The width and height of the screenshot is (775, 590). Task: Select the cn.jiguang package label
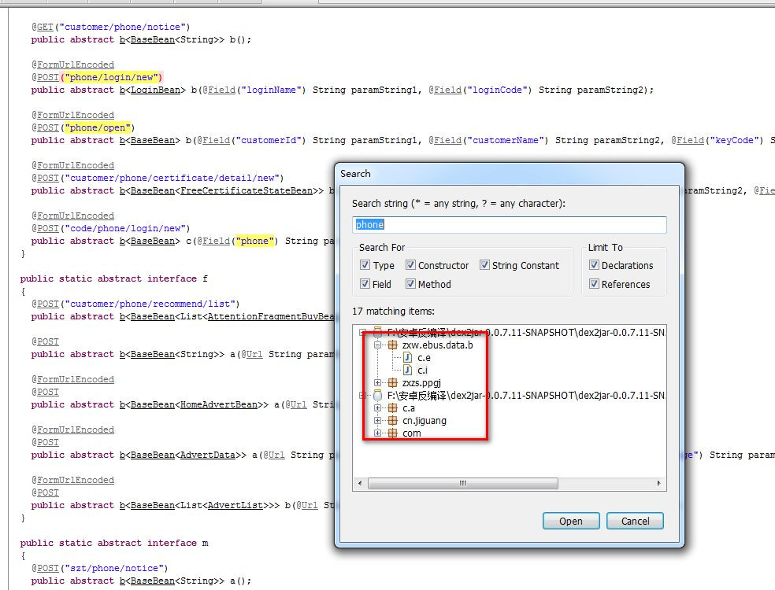pos(424,421)
